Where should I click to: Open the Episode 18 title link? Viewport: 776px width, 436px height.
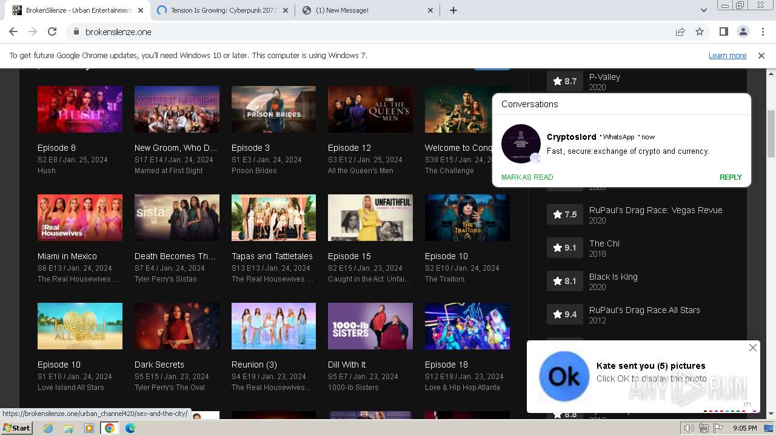[446, 365]
